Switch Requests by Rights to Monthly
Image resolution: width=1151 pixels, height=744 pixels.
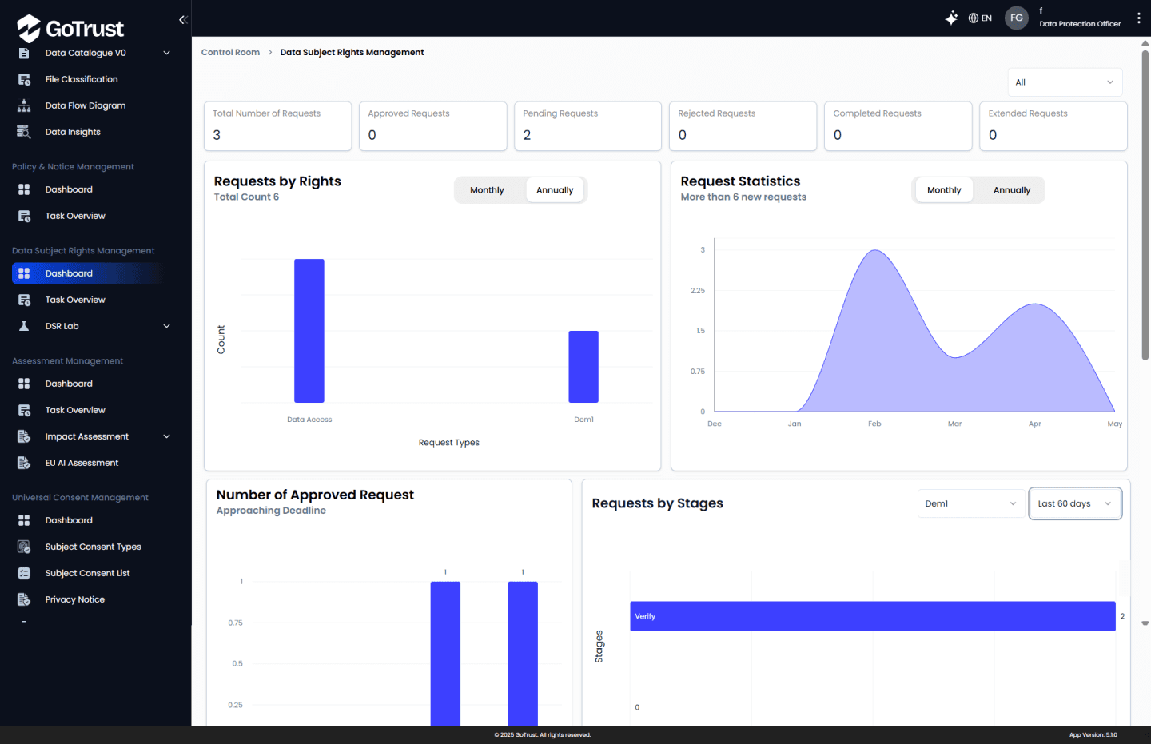tap(487, 190)
